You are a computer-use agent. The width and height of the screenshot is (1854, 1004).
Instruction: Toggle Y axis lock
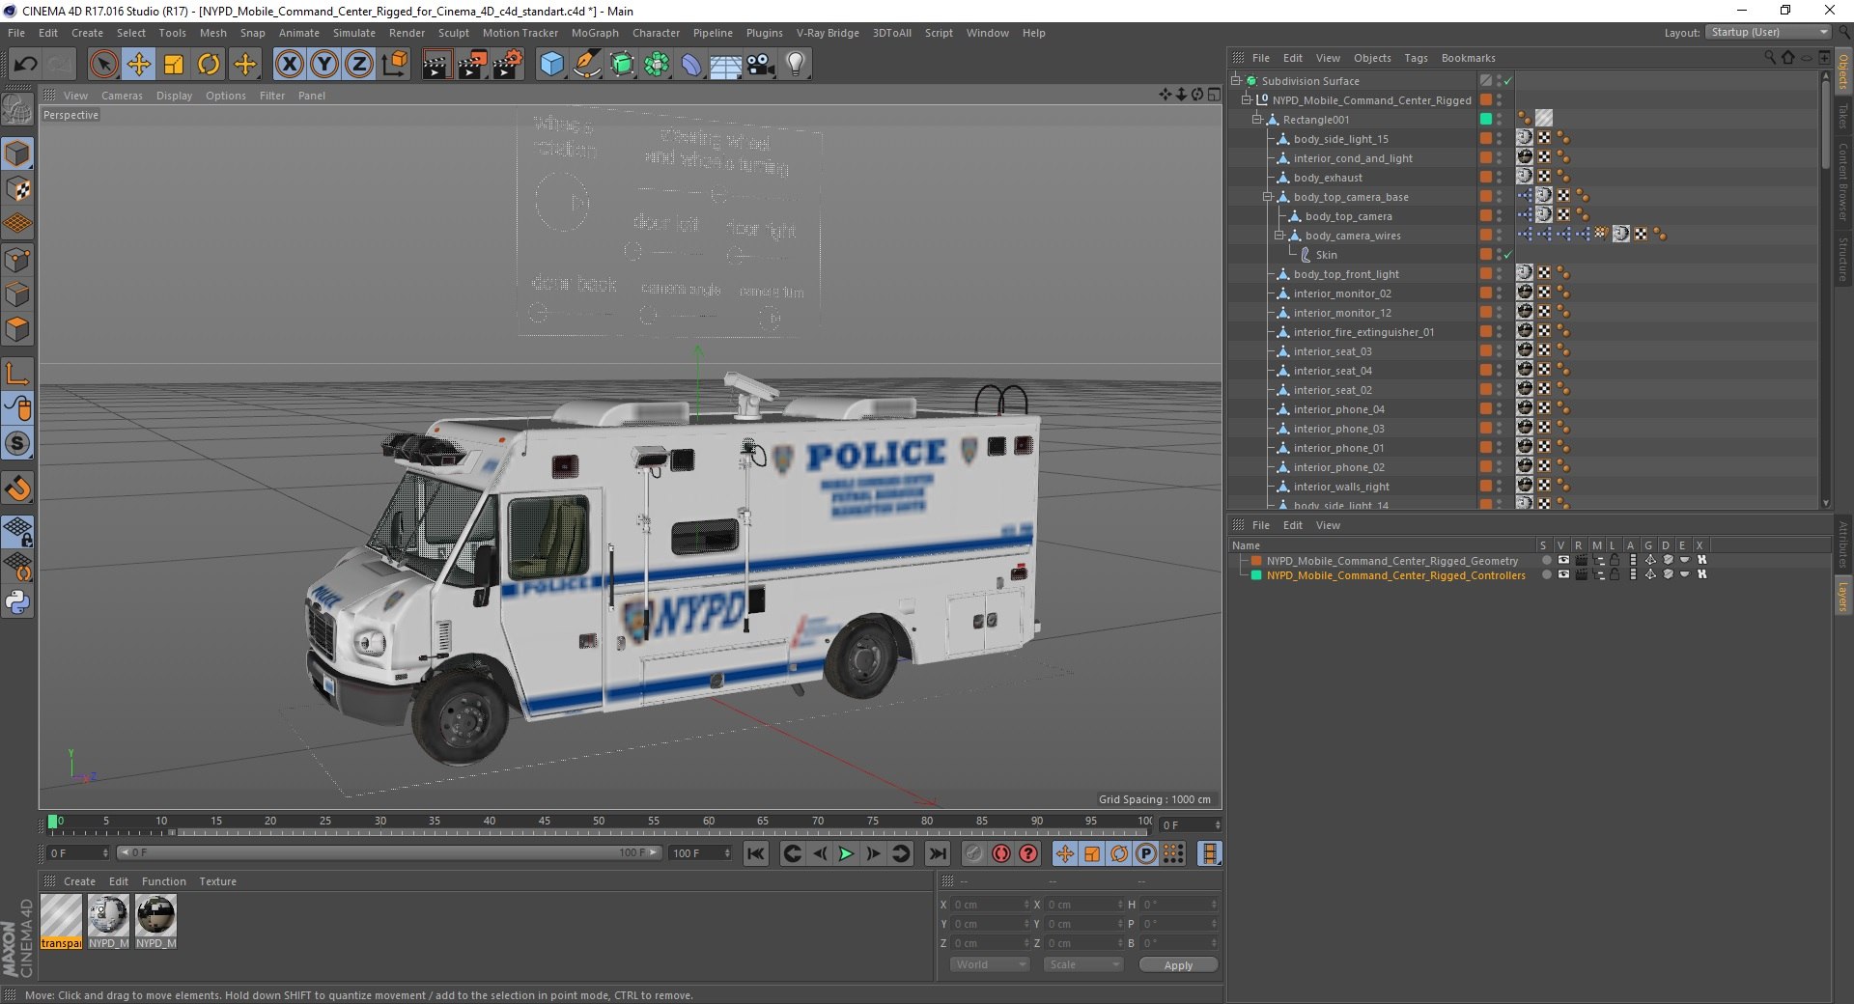[x=324, y=65]
